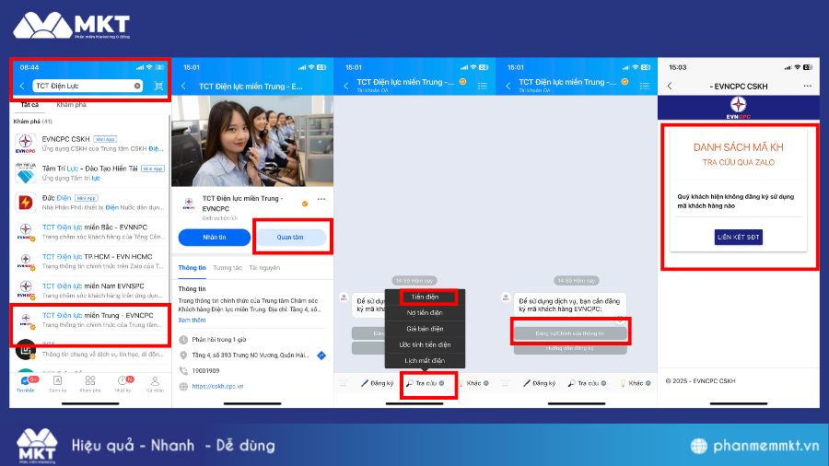Choose Giá bán điện in the popup menu

[425, 329]
